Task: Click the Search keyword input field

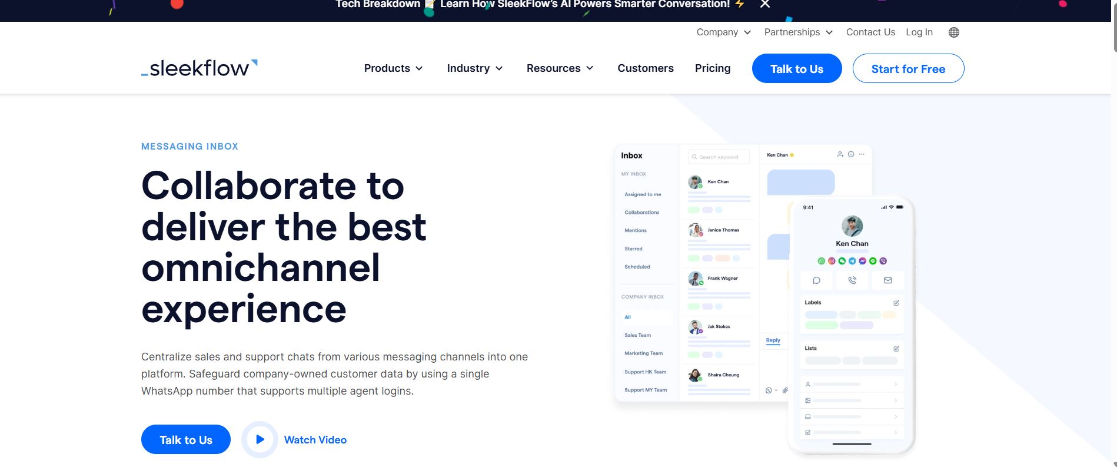Action: click(x=719, y=157)
